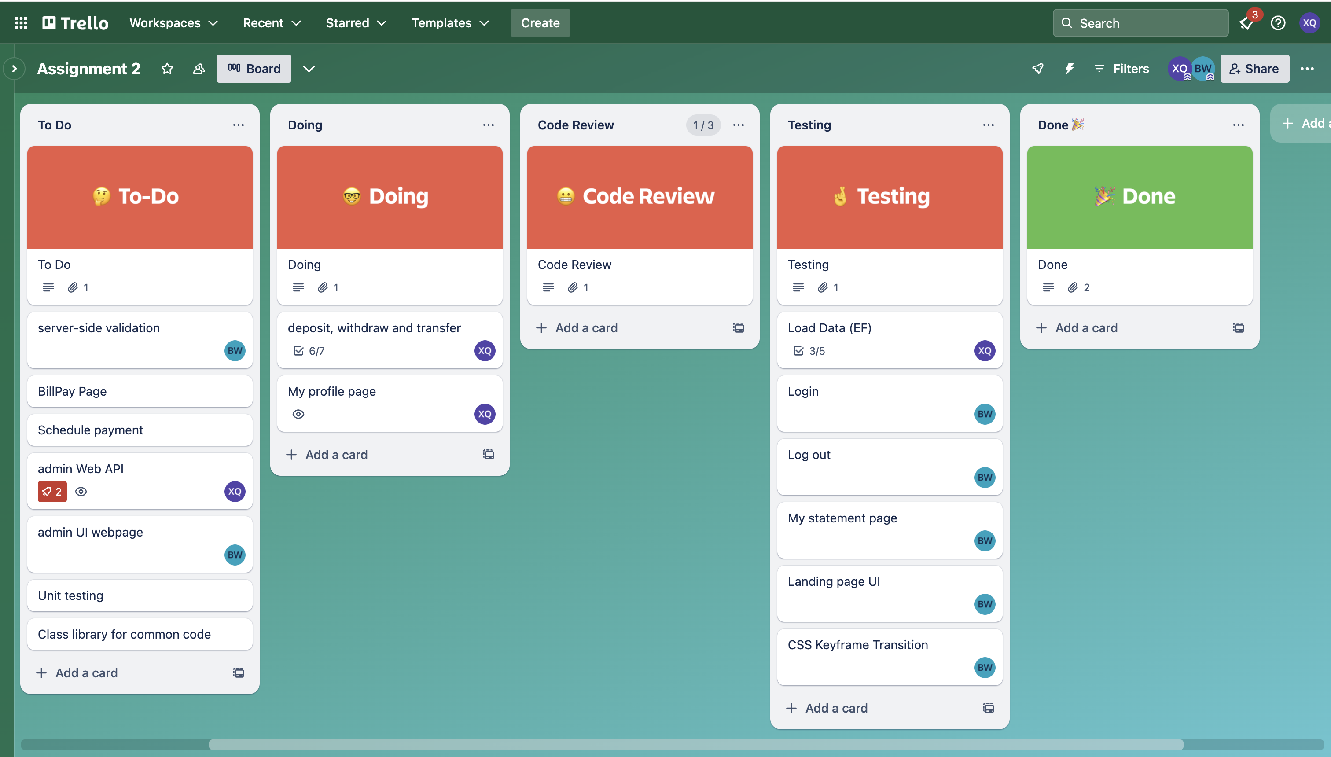Click the green Done cover card
Image resolution: width=1331 pixels, height=757 pixels.
[x=1139, y=197]
